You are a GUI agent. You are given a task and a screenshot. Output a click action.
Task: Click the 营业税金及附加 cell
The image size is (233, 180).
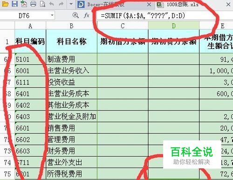[71, 117]
